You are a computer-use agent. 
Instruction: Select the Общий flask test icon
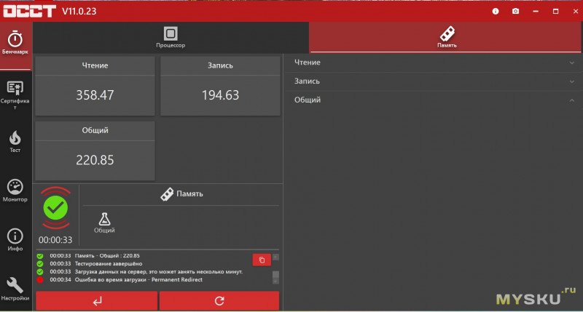pyautogui.click(x=104, y=222)
